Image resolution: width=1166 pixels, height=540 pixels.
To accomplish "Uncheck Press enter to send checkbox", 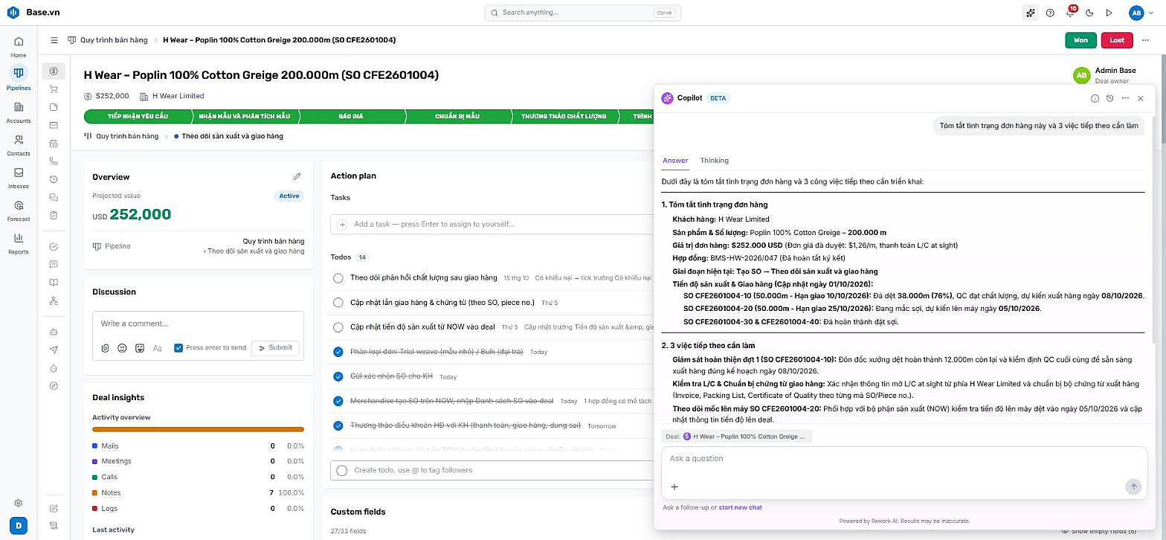I will click(x=178, y=348).
